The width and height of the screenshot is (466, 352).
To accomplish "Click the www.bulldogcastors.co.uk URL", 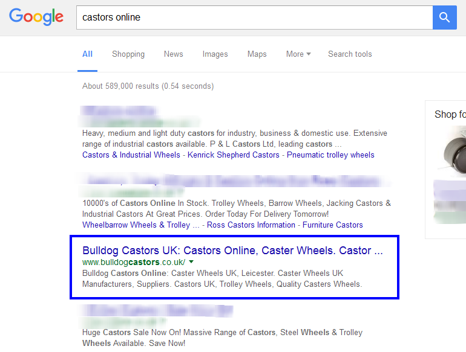I will (134, 262).
